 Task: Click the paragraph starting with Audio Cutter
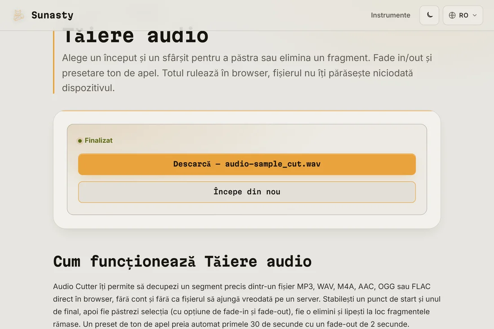[247, 305]
